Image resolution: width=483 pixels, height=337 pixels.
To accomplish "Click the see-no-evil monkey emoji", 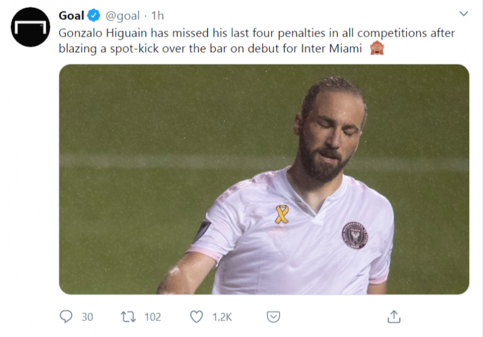I will click(x=376, y=49).
